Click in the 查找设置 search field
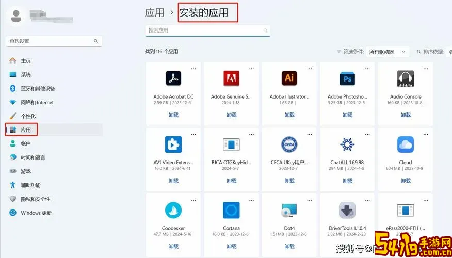Image resolution: width=452 pixels, height=258 pixels. [x=54, y=41]
